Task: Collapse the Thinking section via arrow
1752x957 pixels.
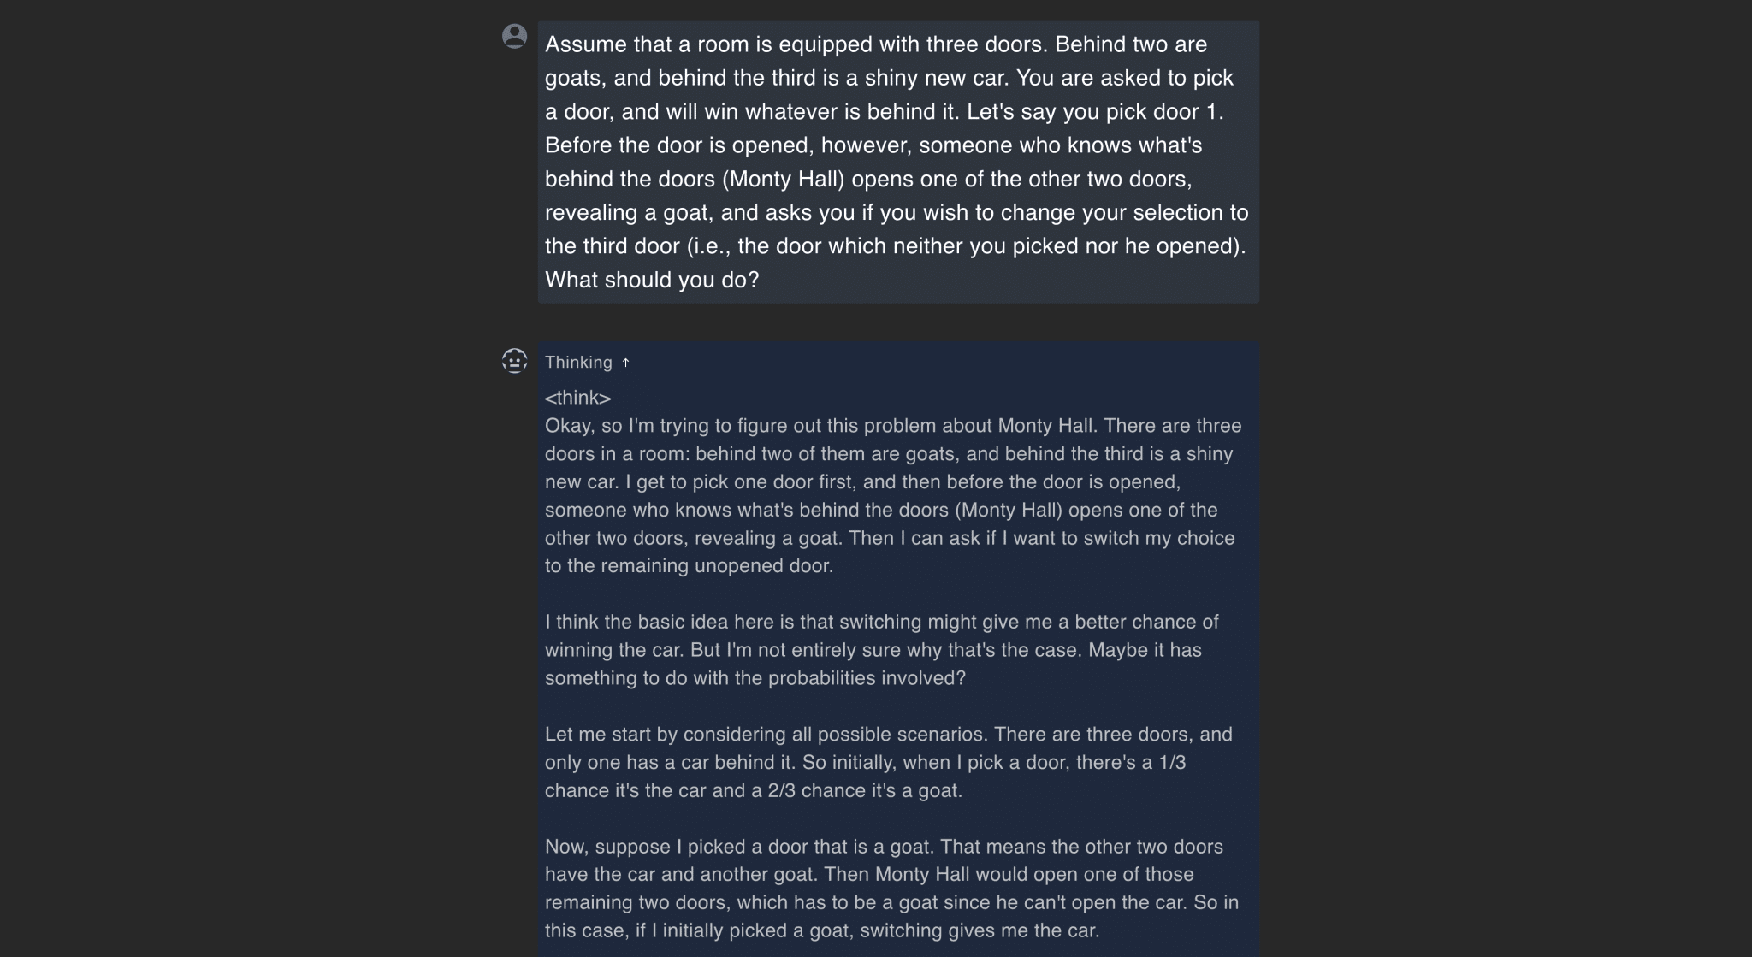Action: 626,363
